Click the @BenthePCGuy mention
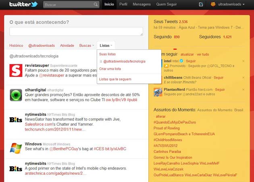The height and width of the screenshot is (182, 254). click(64, 149)
